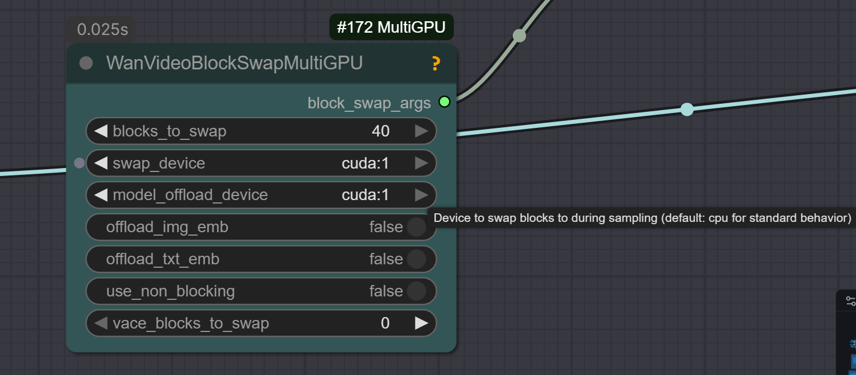Increase vace_blocks_to_swap with the right arrow
This screenshot has height=375, width=856.
(x=422, y=323)
